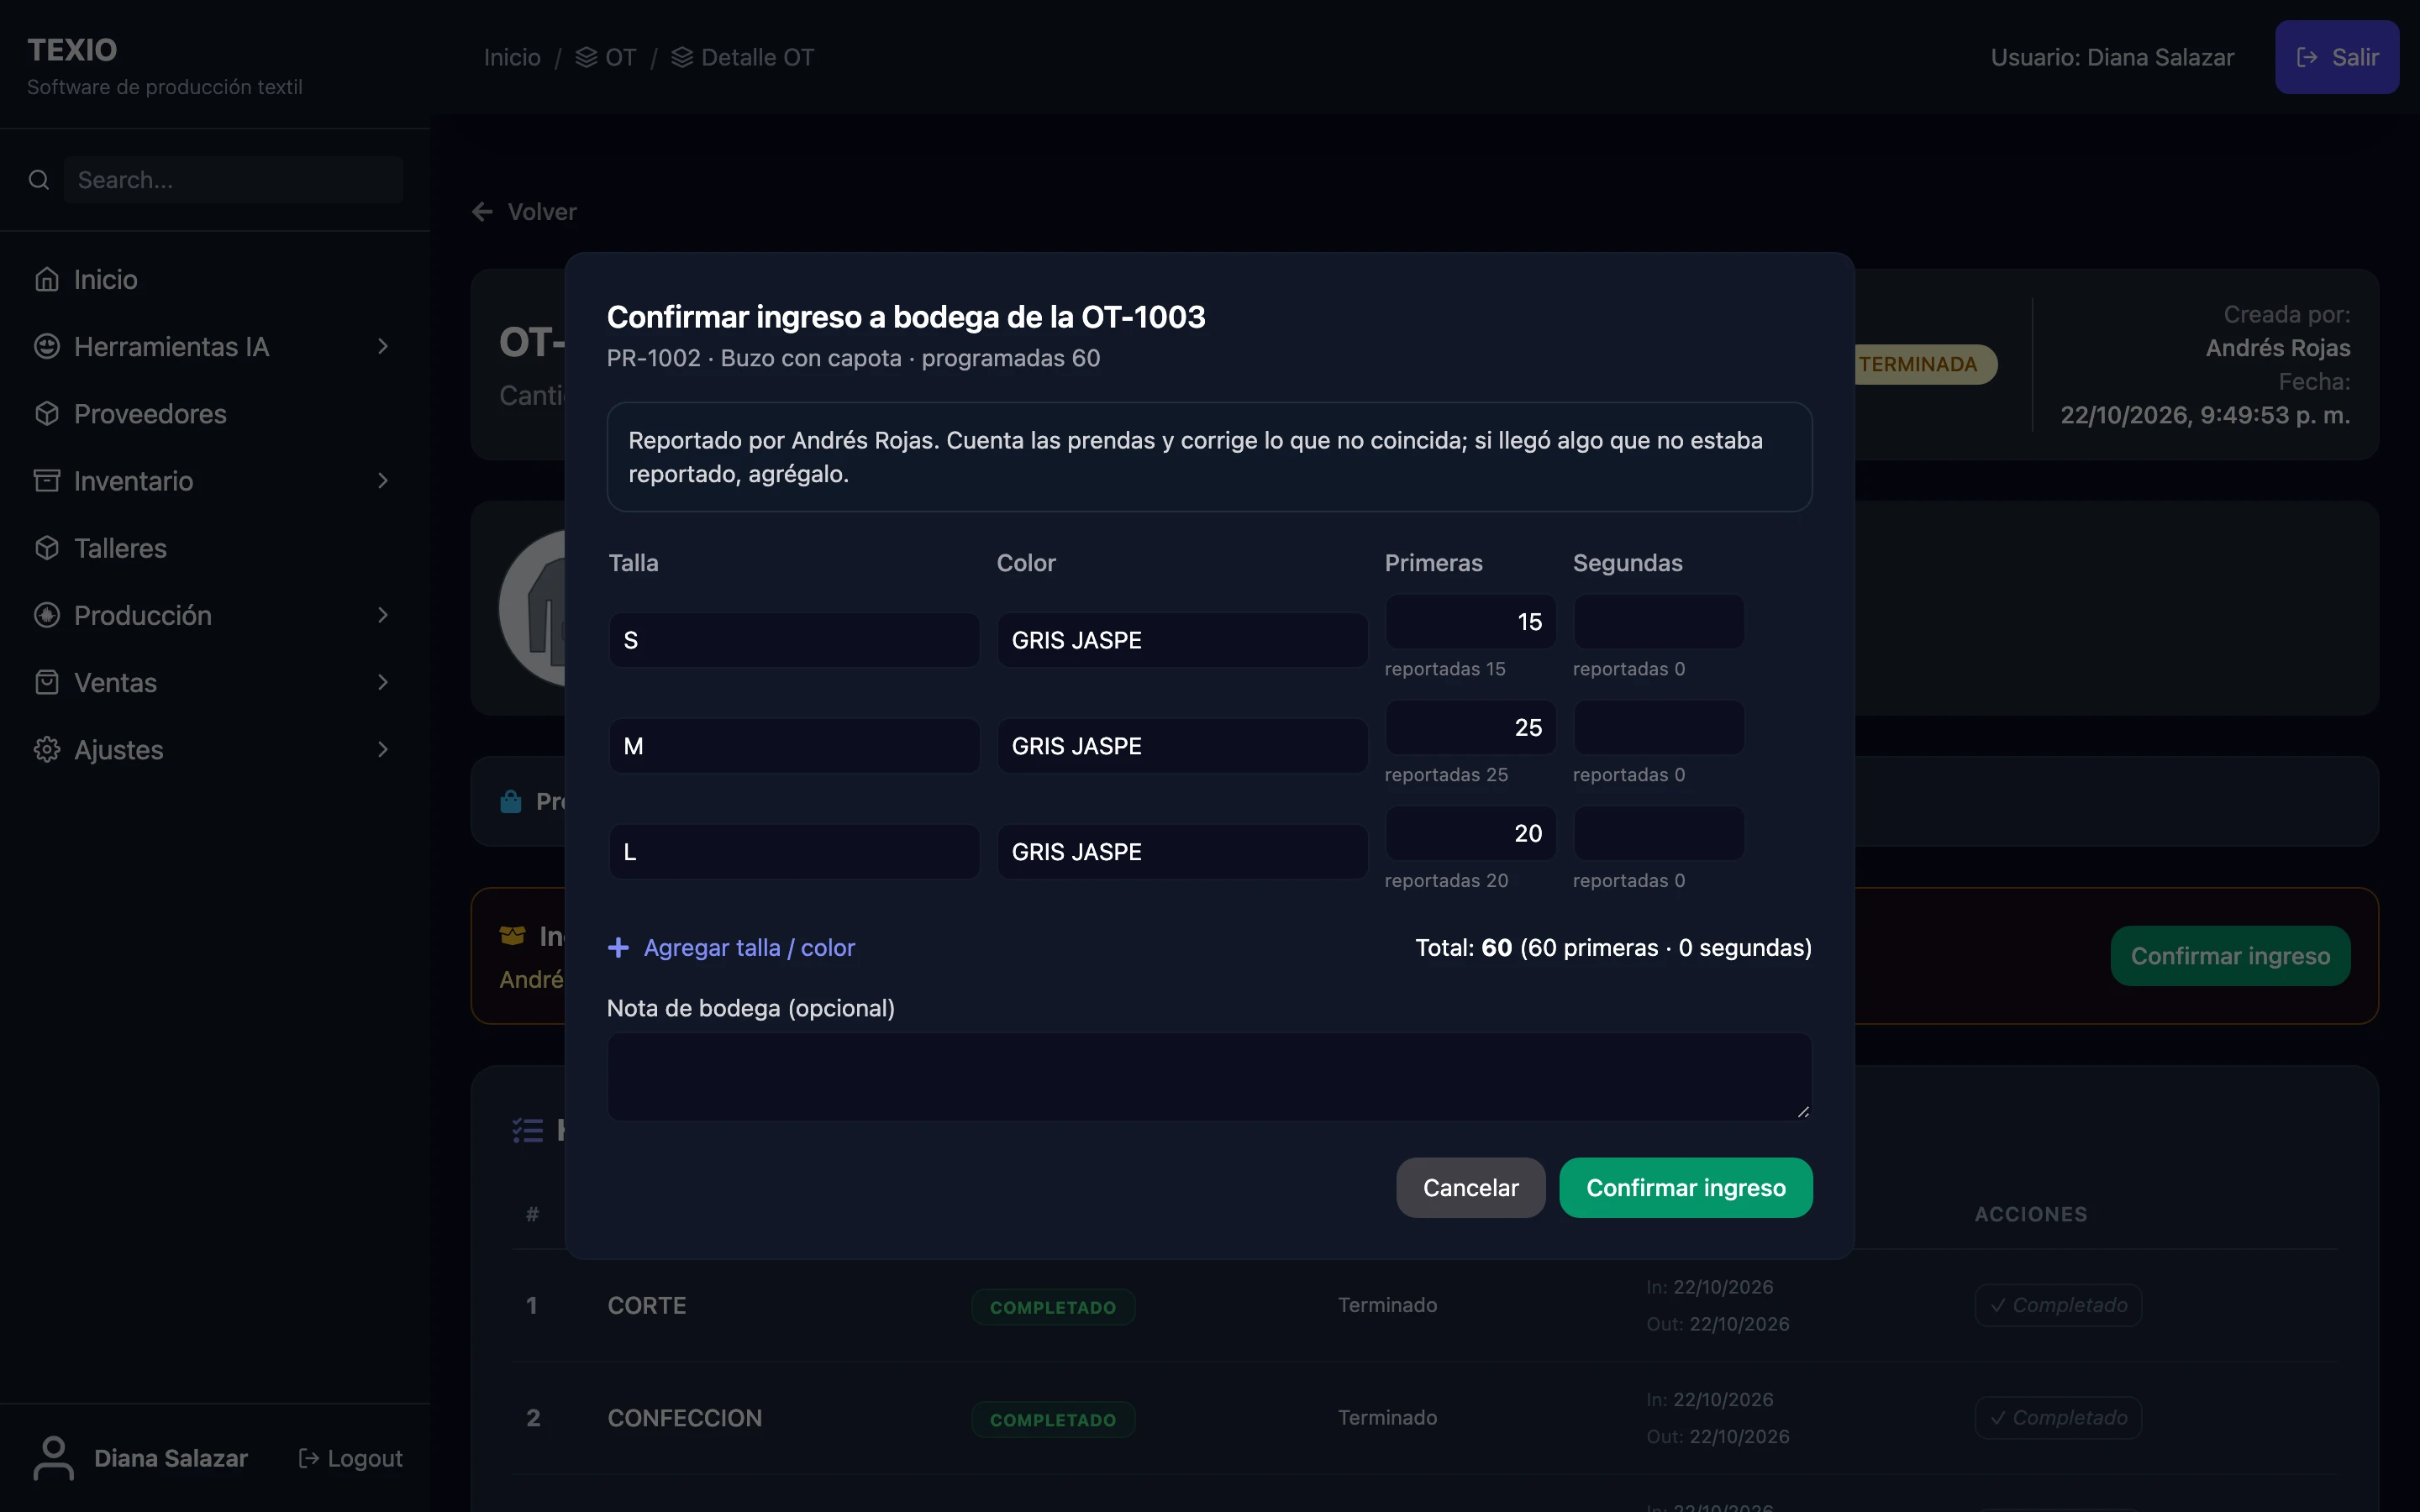Click the Inicio home icon in sidebar
Screen dimensions: 2420x1512
coord(47,279)
